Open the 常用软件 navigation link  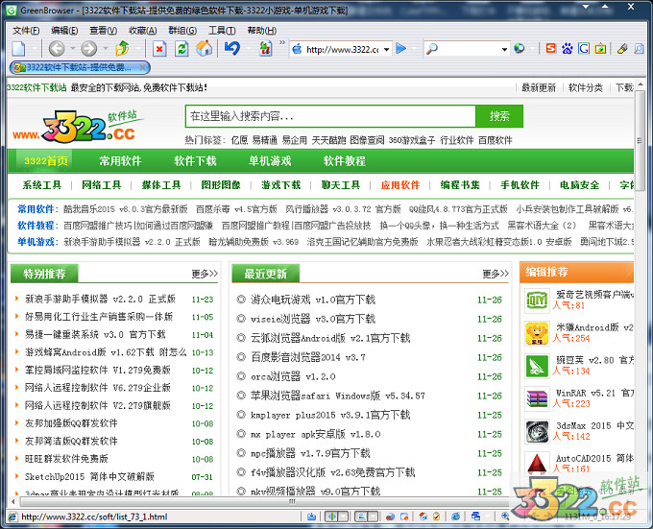pyautogui.click(x=120, y=160)
